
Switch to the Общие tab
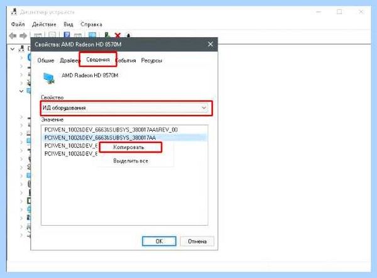tap(46, 60)
